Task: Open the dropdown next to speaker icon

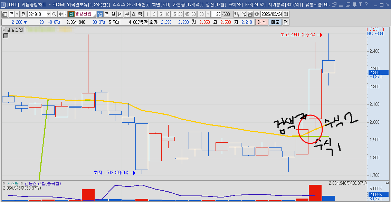Action: click(66, 14)
